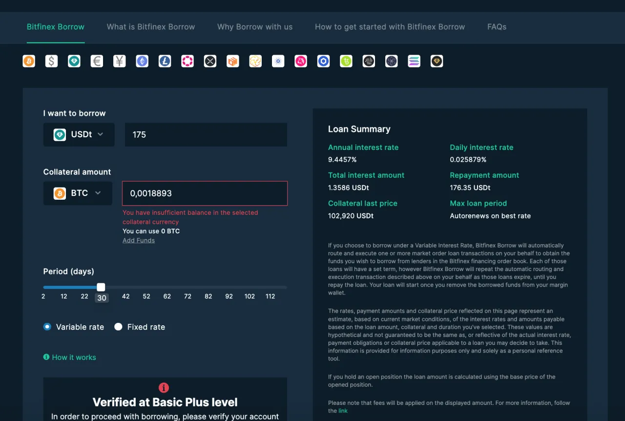The image size is (625, 421).
Task: Click the Collateral last price label
Action: (x=363, y=203)
